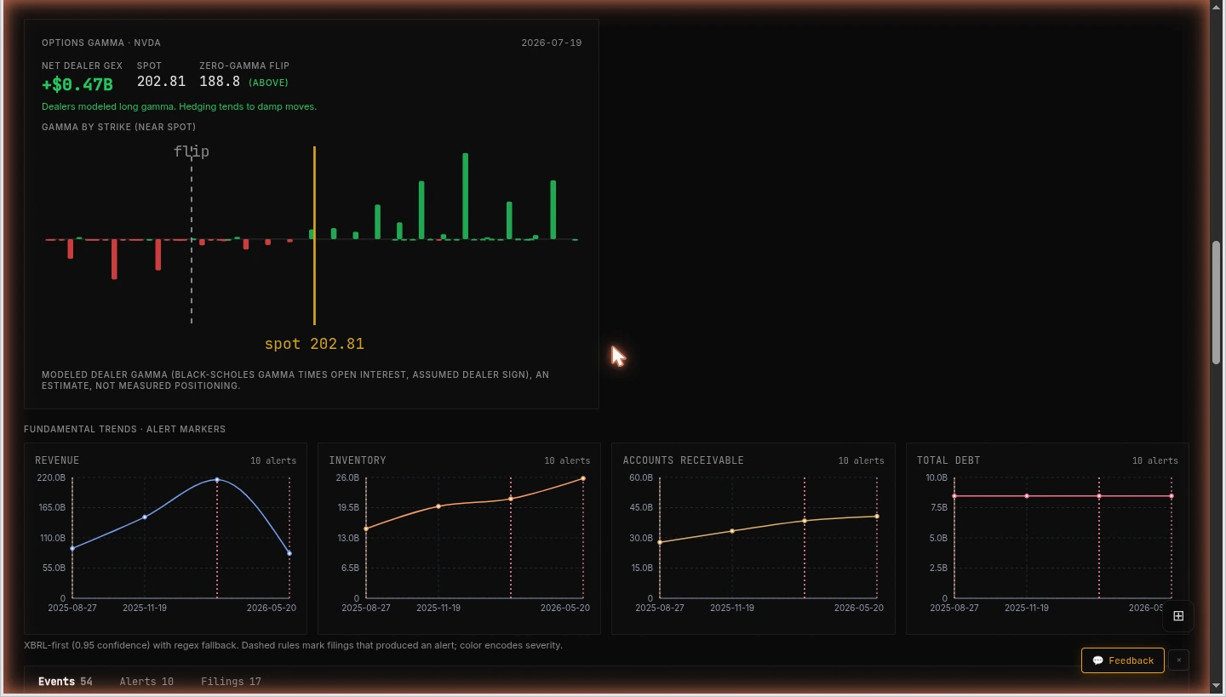Click the yellow 'spot 202.81' chart label
The height and width of the screenshot is (697, 1226).
pyautogui.click(x=314, y=344)
